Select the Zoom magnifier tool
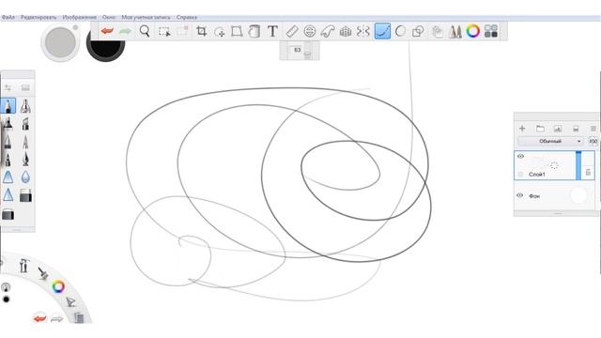Viewport: 601px width, 338px height. click(145, 31)
